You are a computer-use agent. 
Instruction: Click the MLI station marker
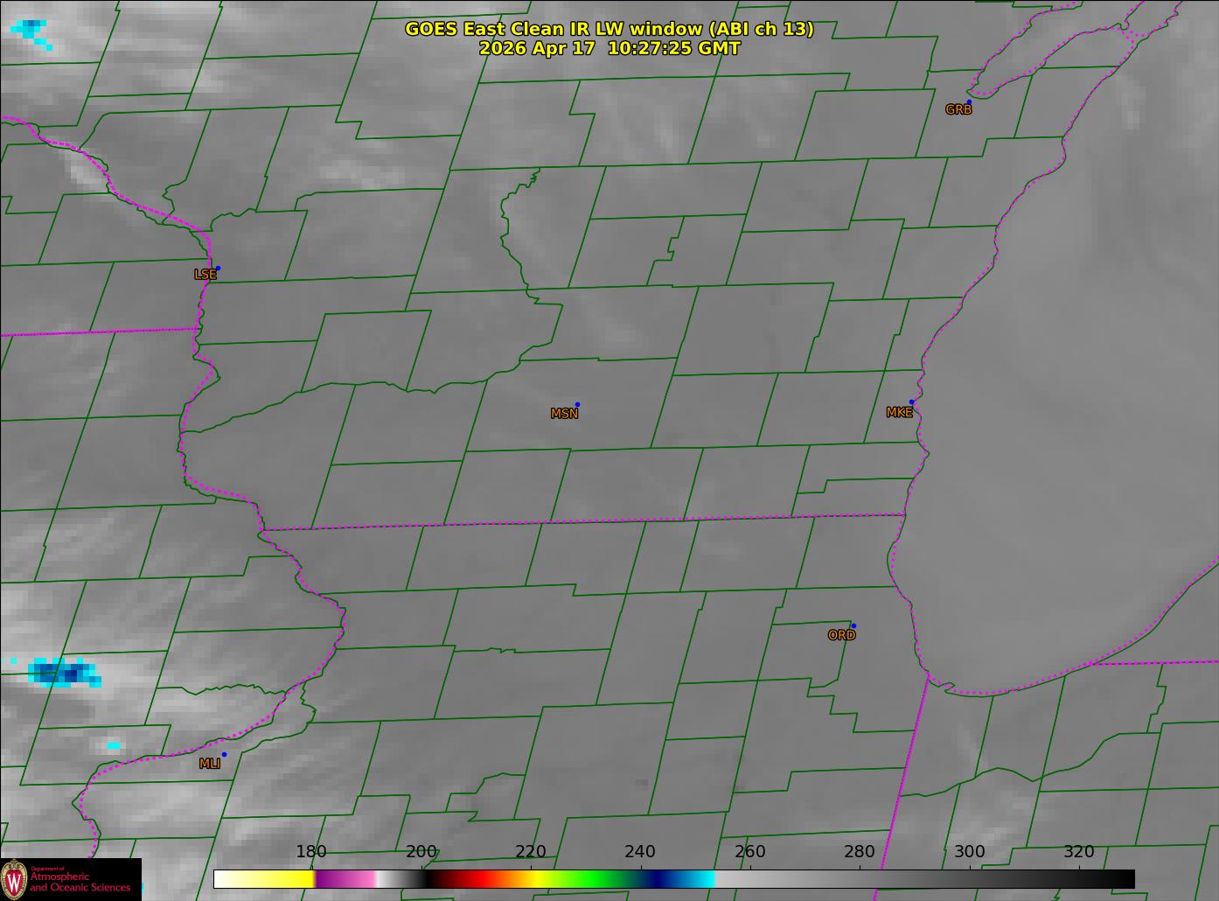tap(224, 754)
